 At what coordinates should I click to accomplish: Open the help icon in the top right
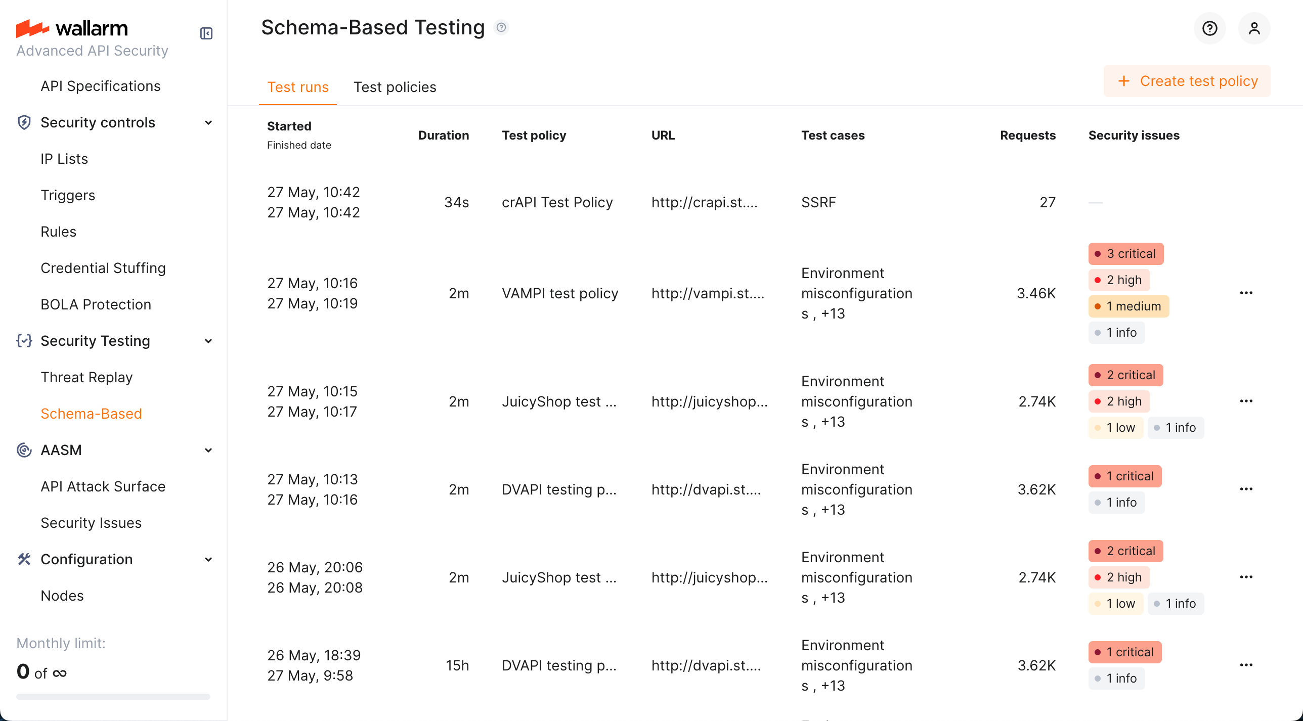[1209, 28]
